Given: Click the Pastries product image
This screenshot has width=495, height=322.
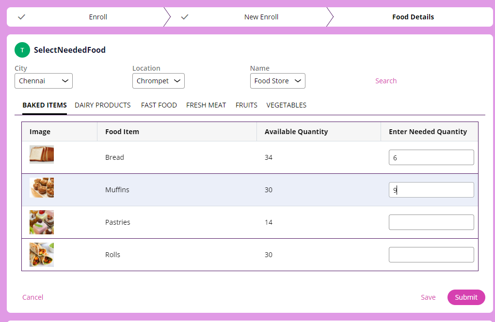Looking at the screenshot, I should (42, 222).
